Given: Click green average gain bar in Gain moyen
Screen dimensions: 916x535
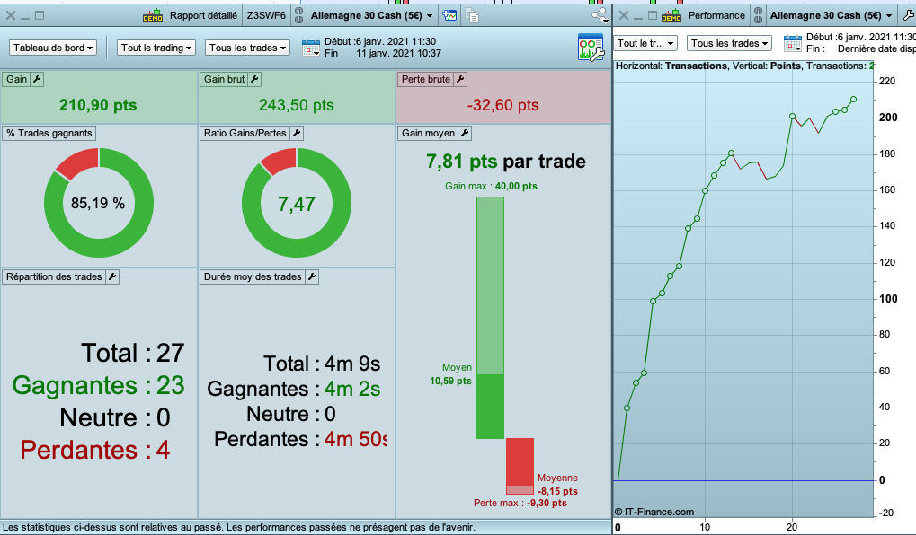Looking at the screenshot, I should pyautogui.click(x=490, y=406).
